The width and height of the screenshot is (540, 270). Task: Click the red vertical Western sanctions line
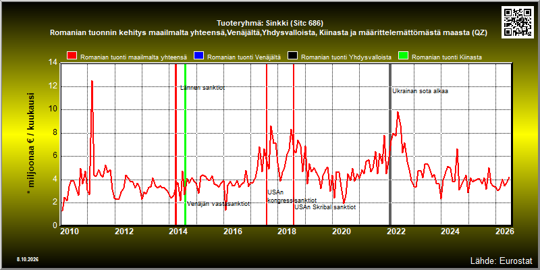[175, 144]
